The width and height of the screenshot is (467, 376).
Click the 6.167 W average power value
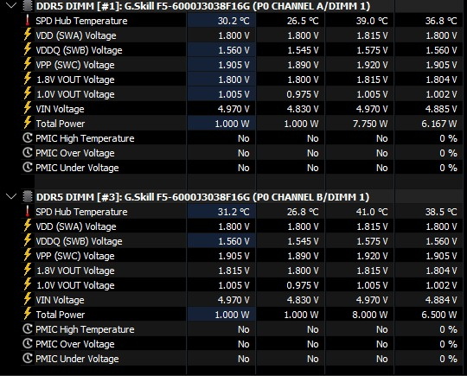coord(439,124)
